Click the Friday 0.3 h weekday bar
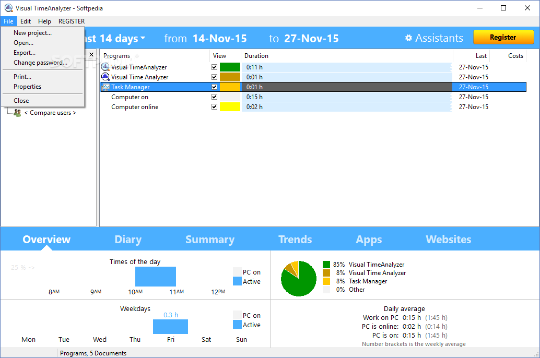Screen dimensions: 540x358 (170, 327)
